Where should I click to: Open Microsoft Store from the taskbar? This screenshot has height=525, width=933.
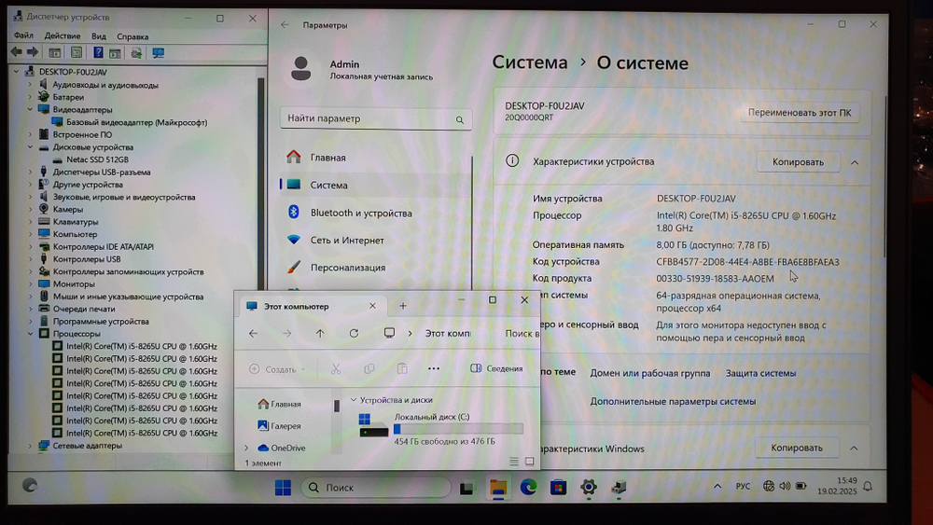[x=558, y=488]
